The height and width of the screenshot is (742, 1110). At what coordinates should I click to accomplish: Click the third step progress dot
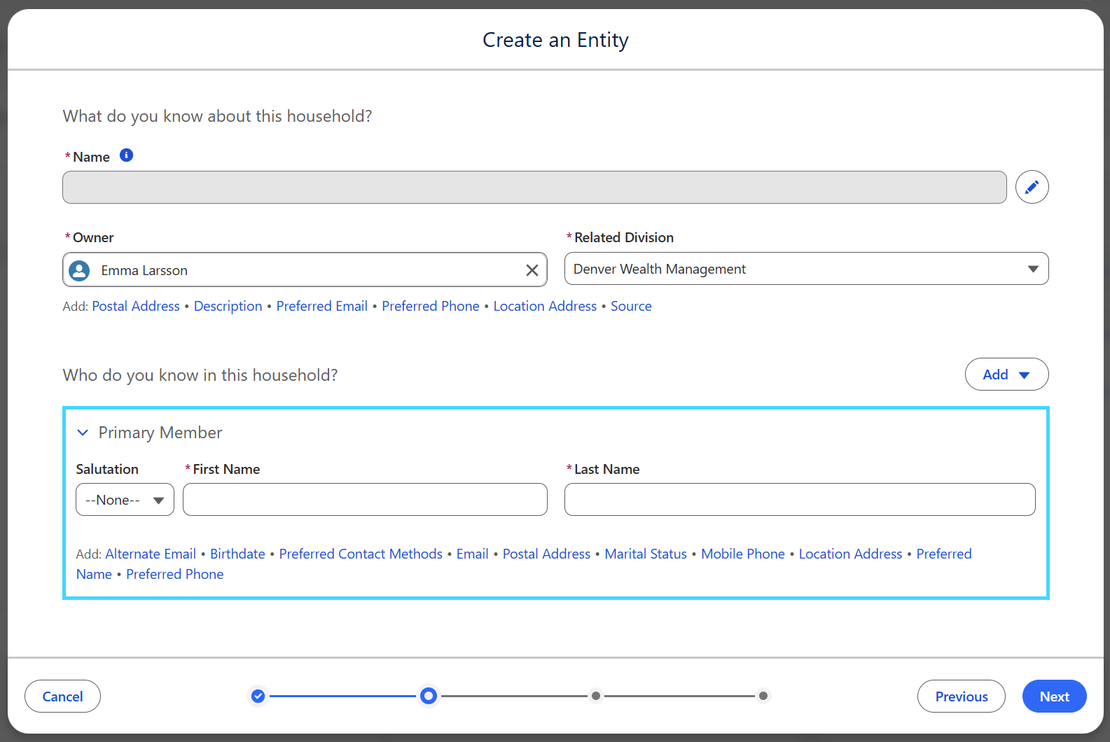pyautogui.click(x=595, y=696)
